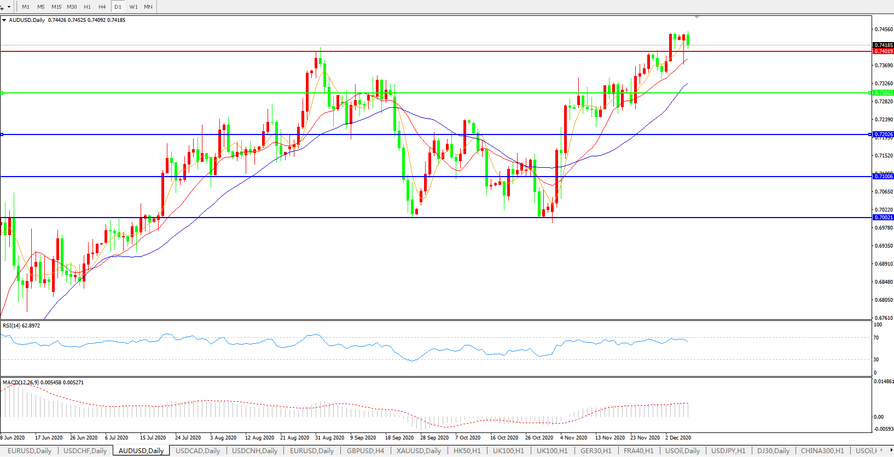Image resolution: width=894 pixels, height=457 pixels.
Task: Click the green 0.73023 price level label
Action: 883,93
